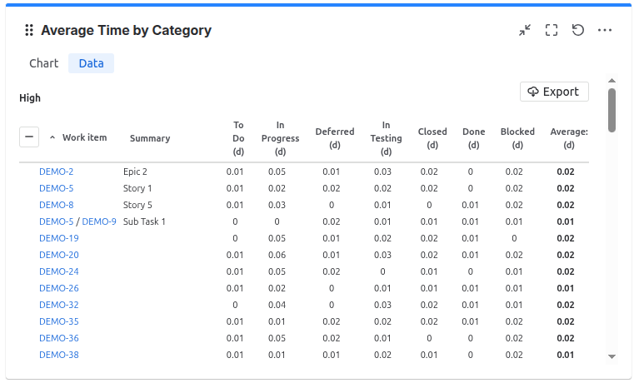Open work item DEMO-20
The height and width of the screenshot is (383, 639).
point(59,255)
